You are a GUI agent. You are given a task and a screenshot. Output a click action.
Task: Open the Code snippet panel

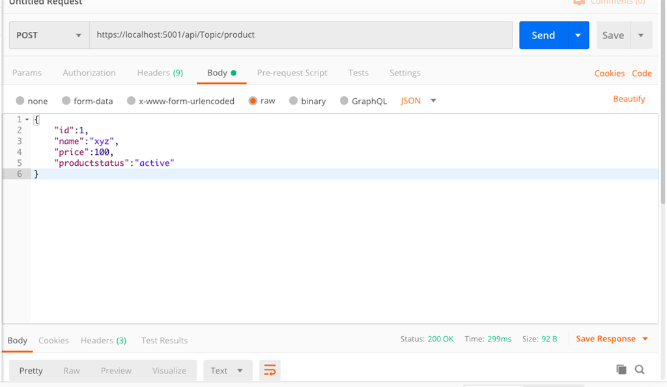coord(642,73)
